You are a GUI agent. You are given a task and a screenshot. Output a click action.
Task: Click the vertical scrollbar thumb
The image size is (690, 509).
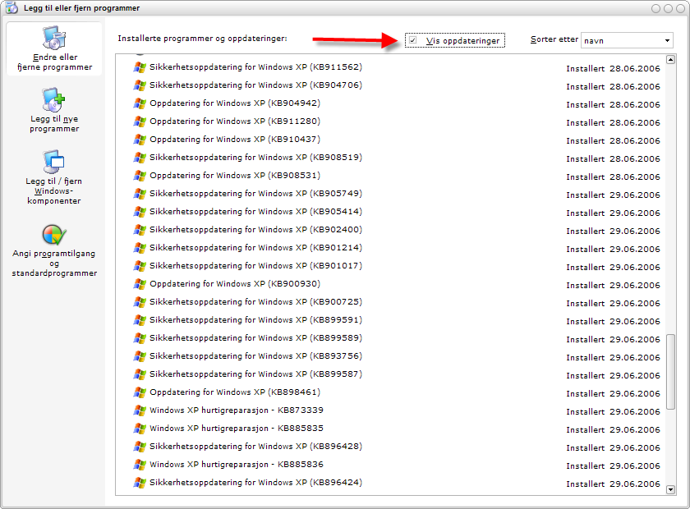[x=670, y=372]
